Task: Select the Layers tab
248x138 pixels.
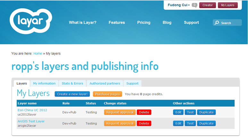Action: tap(22, 83)
